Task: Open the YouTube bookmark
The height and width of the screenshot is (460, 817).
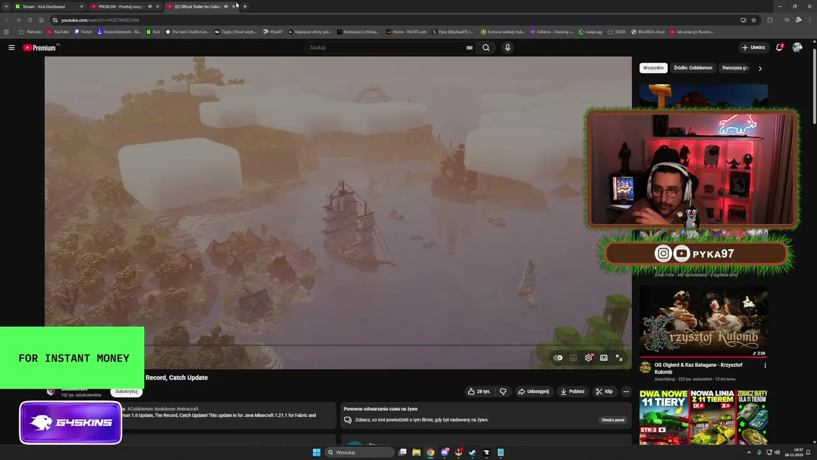Action: (58, 31)
